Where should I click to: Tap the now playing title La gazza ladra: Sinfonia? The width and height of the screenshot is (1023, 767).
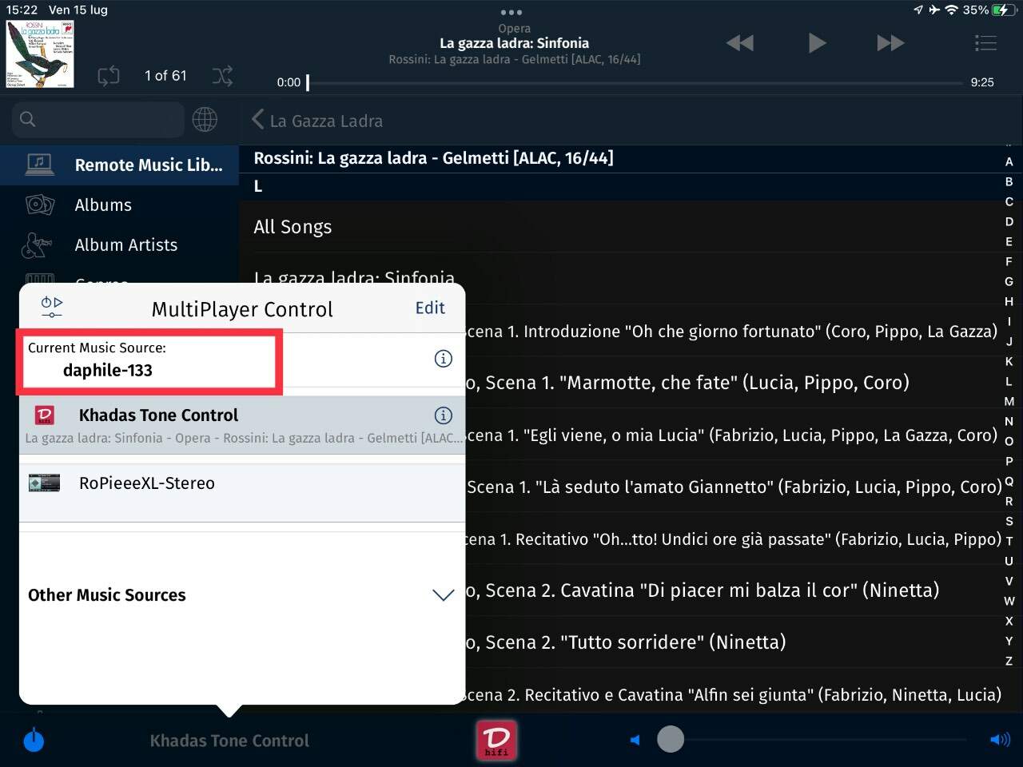[x=514, y=43]
